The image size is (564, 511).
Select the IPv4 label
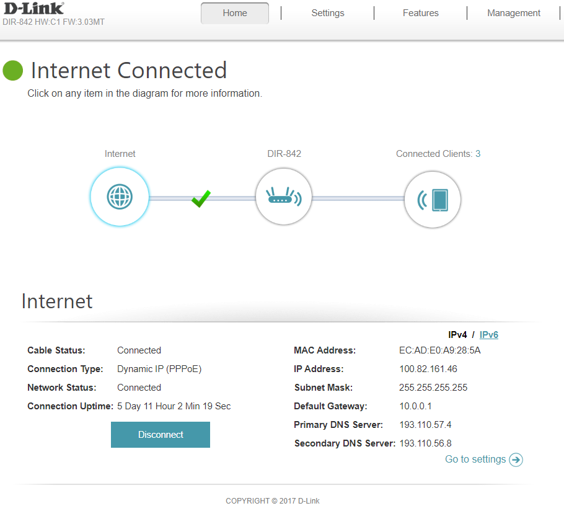coord(457,335)
